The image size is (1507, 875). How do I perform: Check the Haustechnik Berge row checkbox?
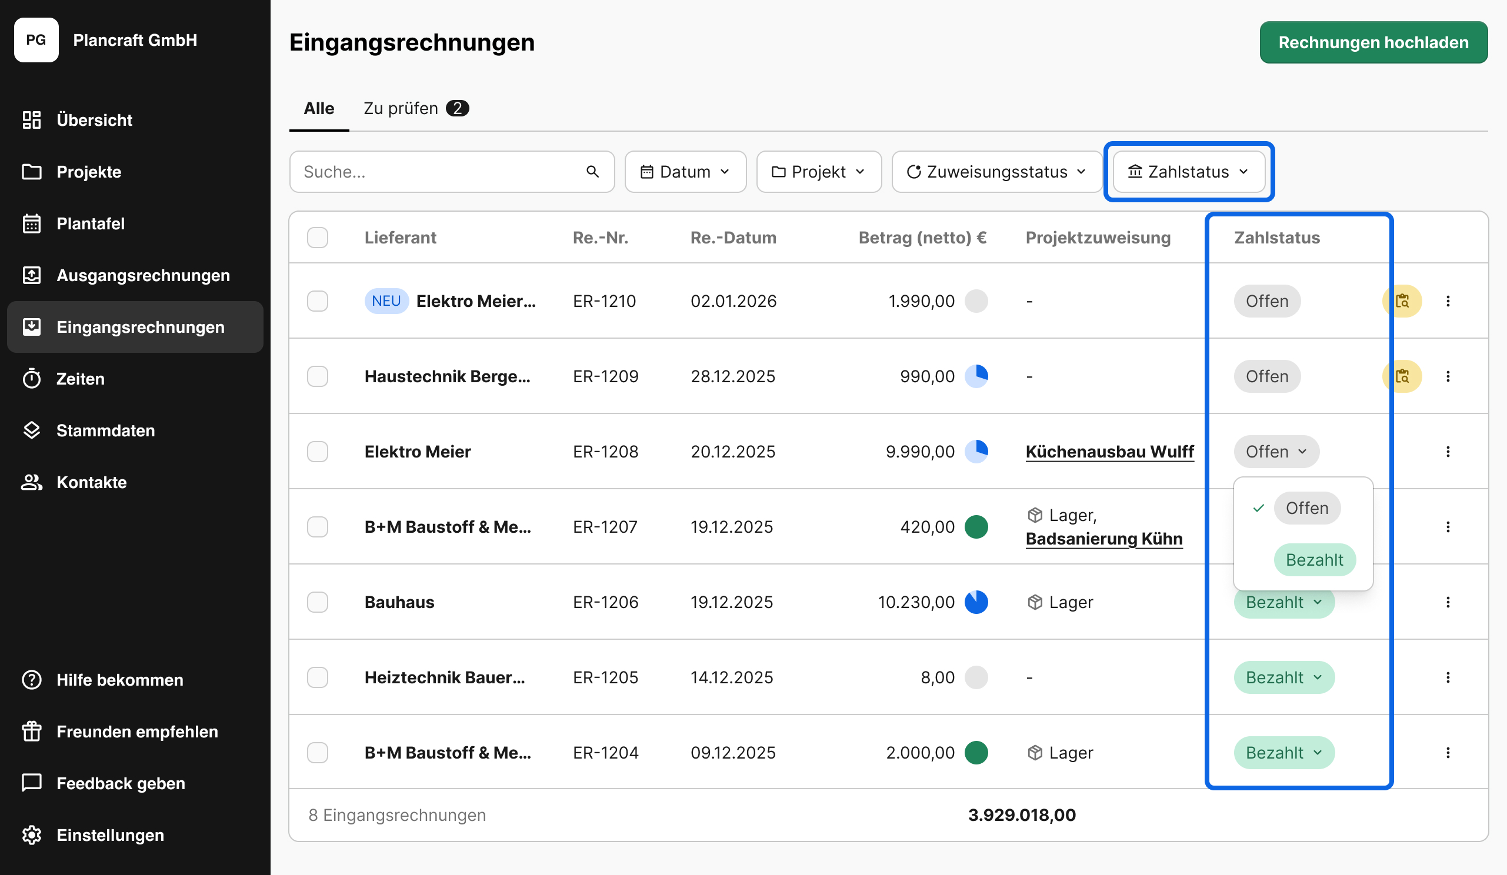(x=318, y=376)
